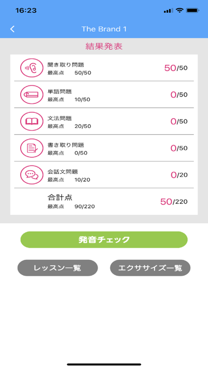The width and height of the screenshot is (208, 369).
Task: Select the 結果発表 heading
Action: [104, 46]
